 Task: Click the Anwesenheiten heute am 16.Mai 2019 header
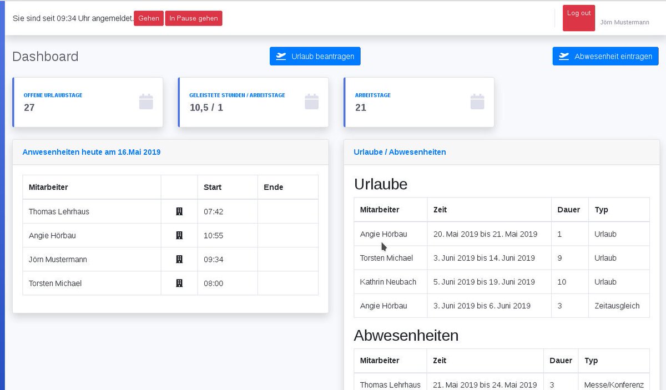click(92, 152)
